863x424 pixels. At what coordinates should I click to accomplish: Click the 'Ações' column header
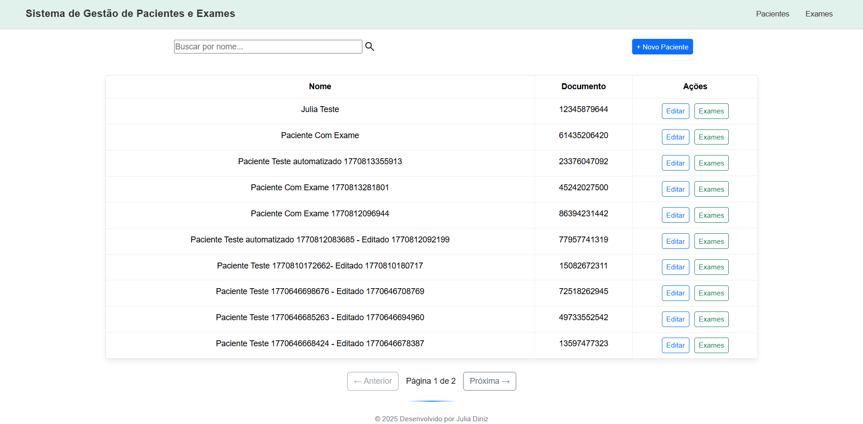coord(695,86)
